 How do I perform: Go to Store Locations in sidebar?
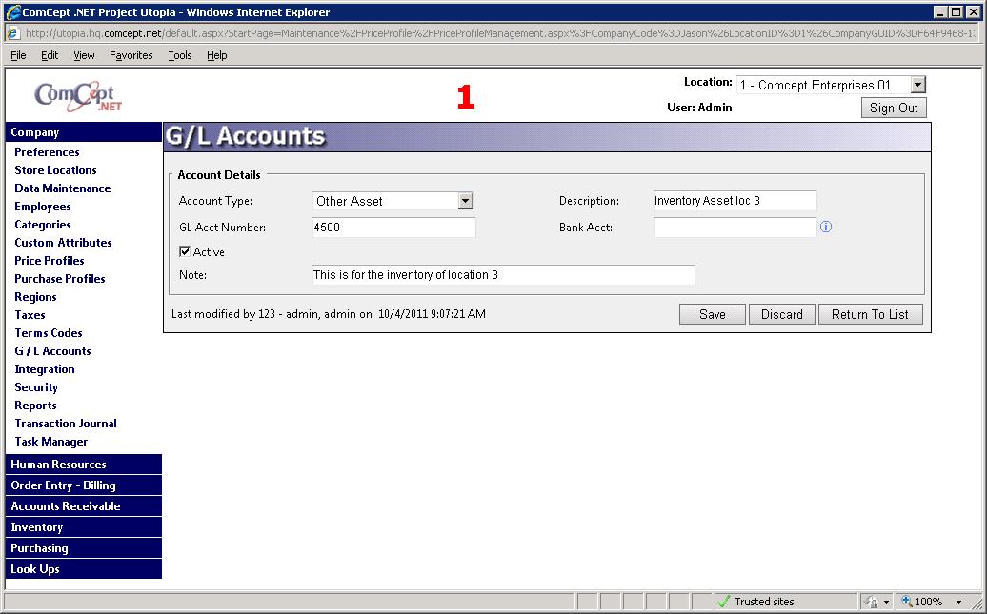[55, 170]
